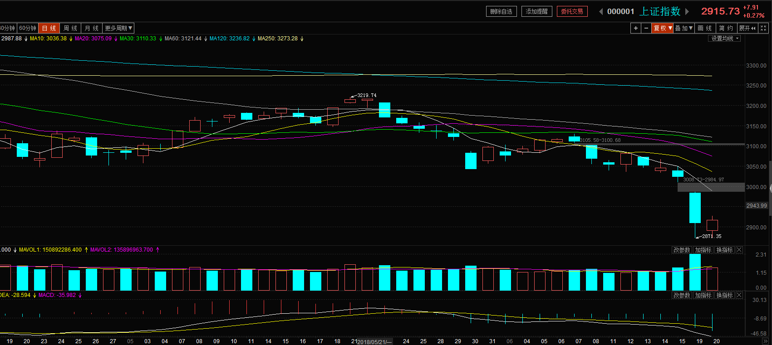Toggle 简约 simple view
Screen dimensions: 772x345
pos(726,28)
